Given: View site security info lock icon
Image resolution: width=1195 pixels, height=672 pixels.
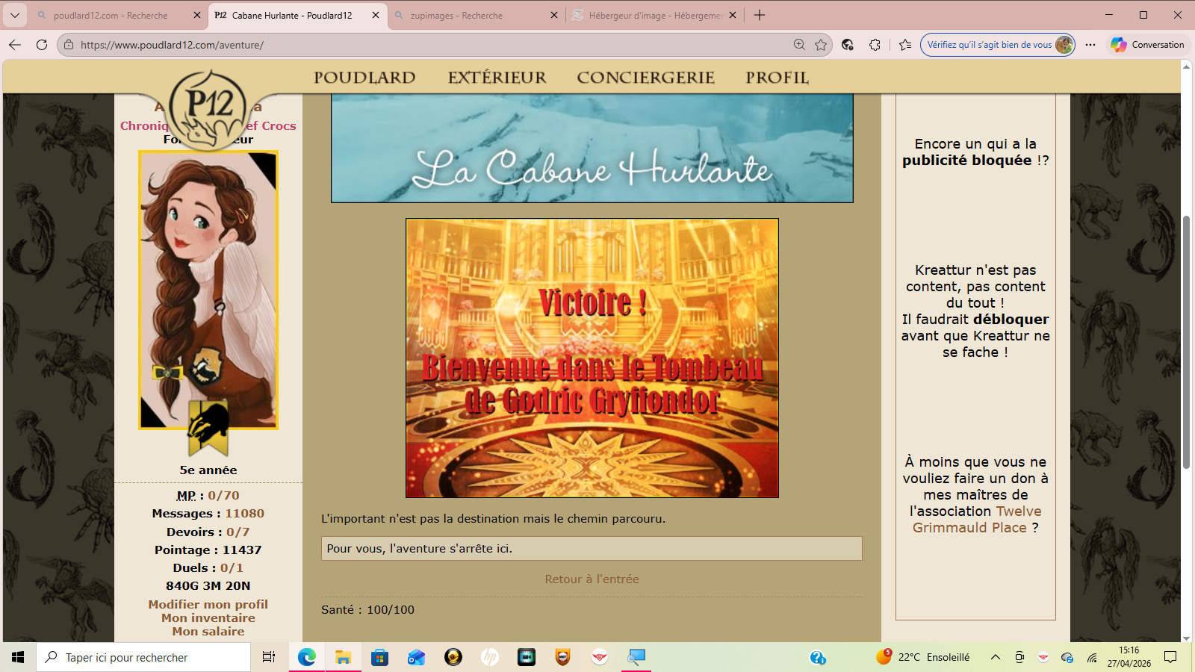Looking at the screenshot, I should pyautogui.click(x=69, y=45).
